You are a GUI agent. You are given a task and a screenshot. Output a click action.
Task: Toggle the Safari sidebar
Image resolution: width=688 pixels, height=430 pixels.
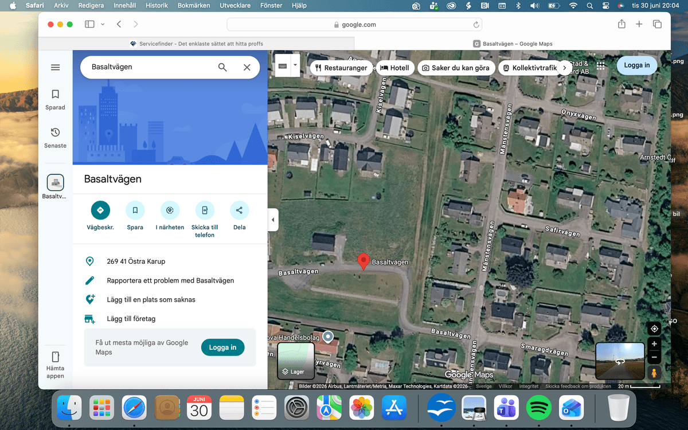89,24
